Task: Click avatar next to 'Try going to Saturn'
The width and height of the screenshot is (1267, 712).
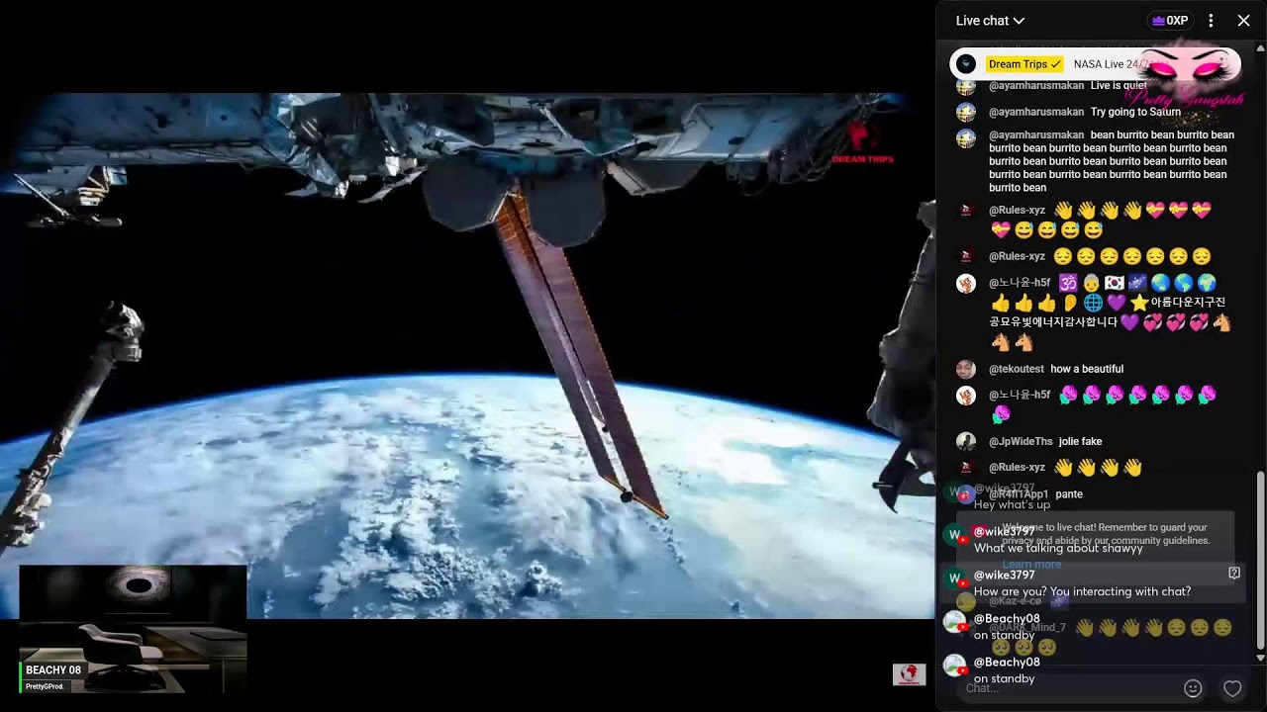Action: (x=966, y=112)
